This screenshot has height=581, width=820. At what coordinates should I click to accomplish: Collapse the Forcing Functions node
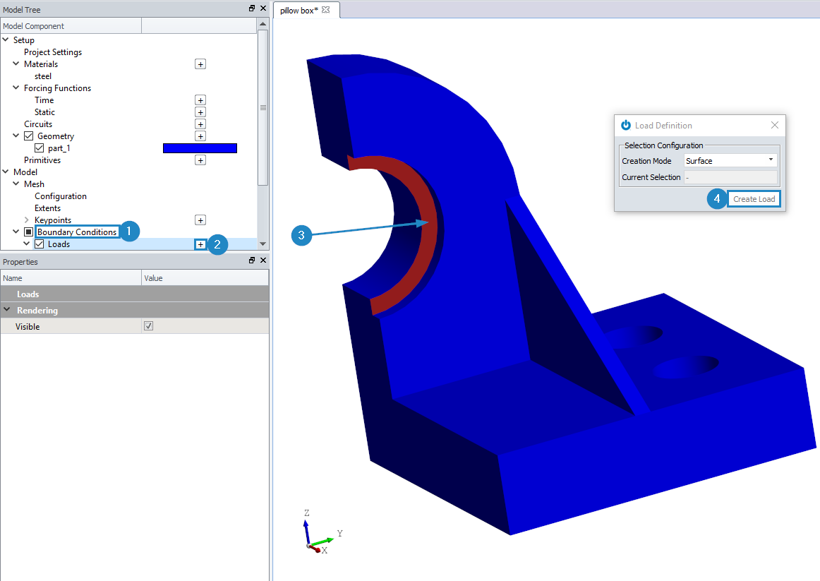16,88
